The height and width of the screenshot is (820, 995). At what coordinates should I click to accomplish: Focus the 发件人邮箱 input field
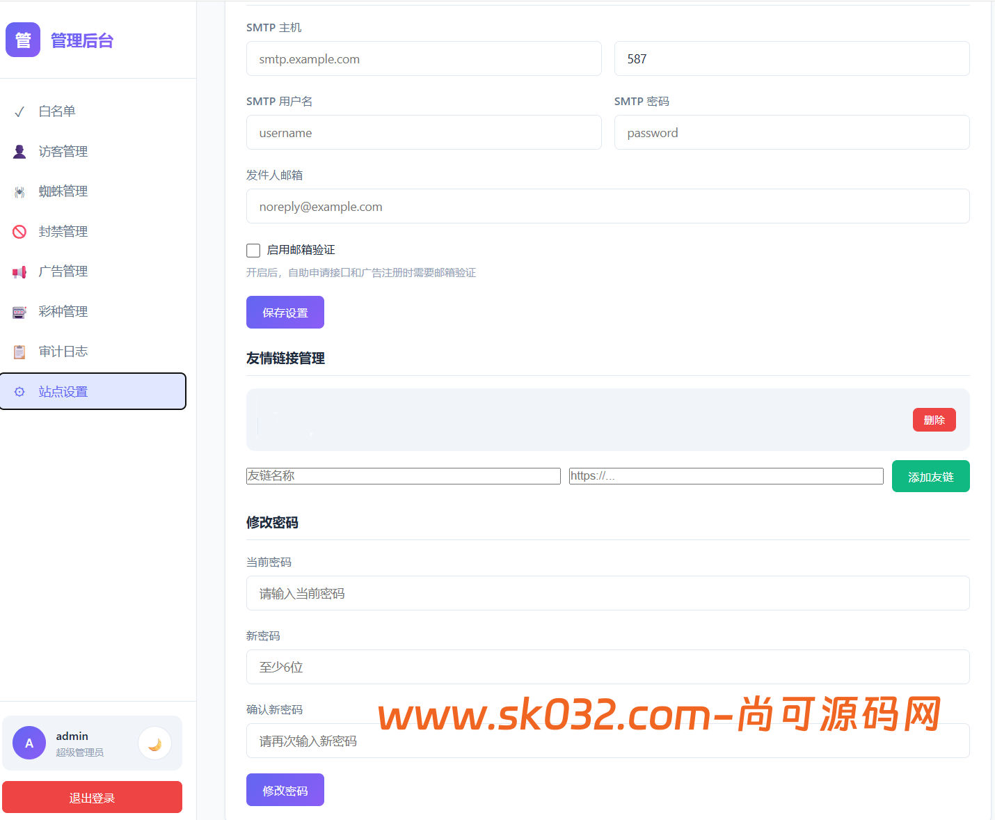608,206
